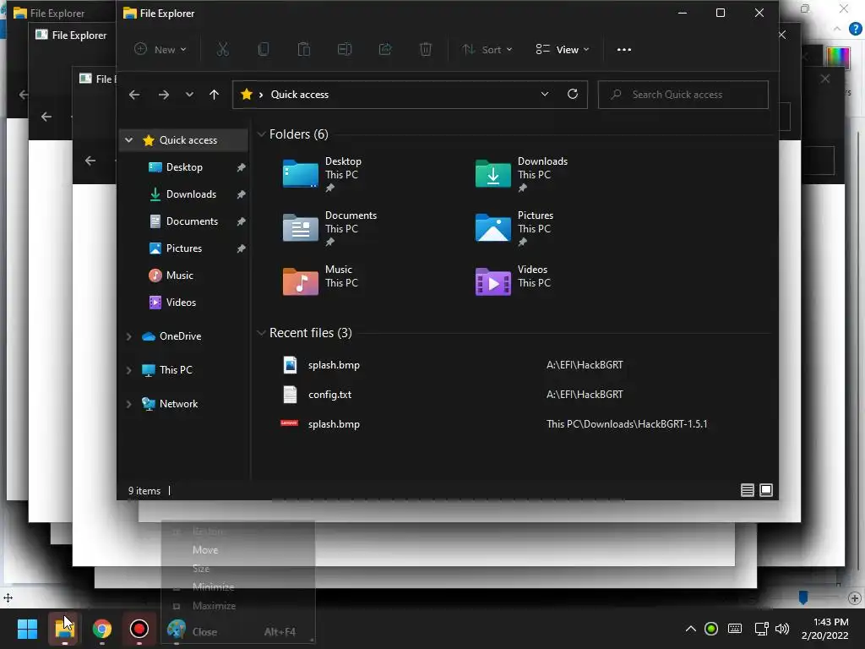Refresh the Quick access view
865x649 pixels.
click(x=573, y=95)
